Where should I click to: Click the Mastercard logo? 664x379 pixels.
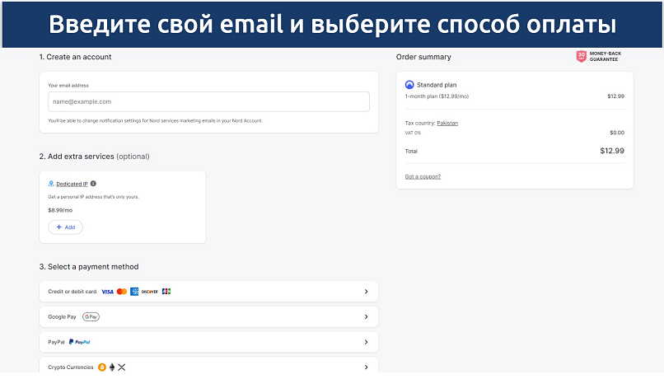pos(121,292)
